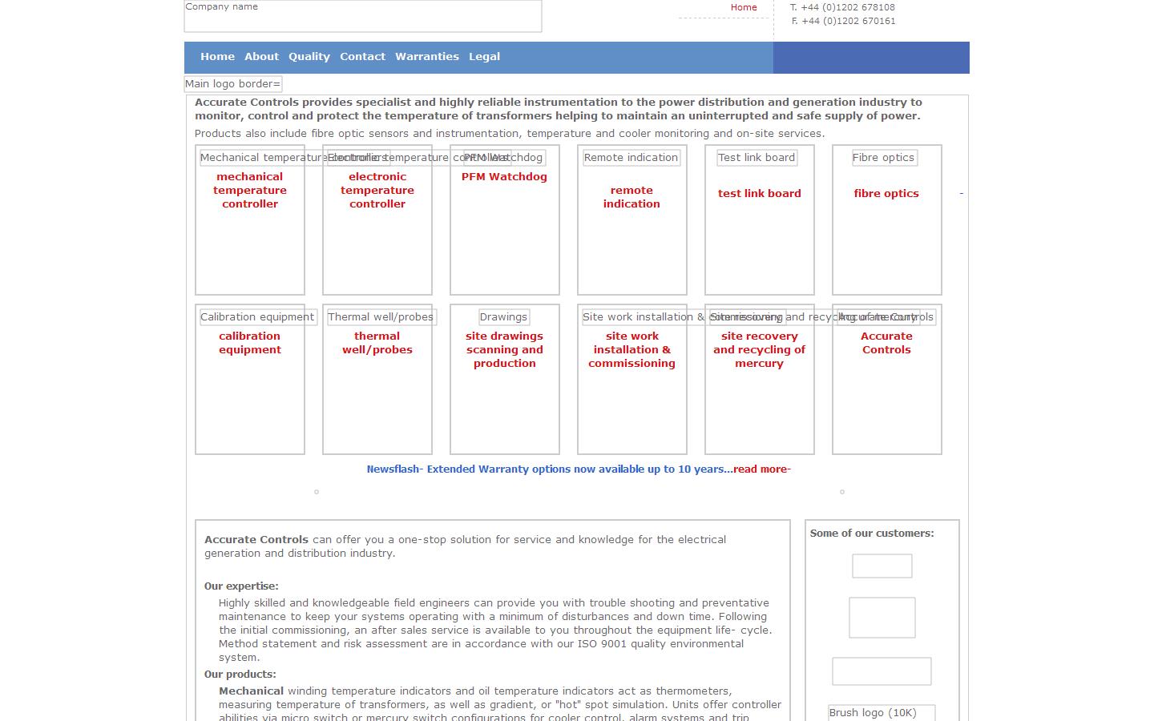
Task: Open the About page
Action: (x=261, y=56)
